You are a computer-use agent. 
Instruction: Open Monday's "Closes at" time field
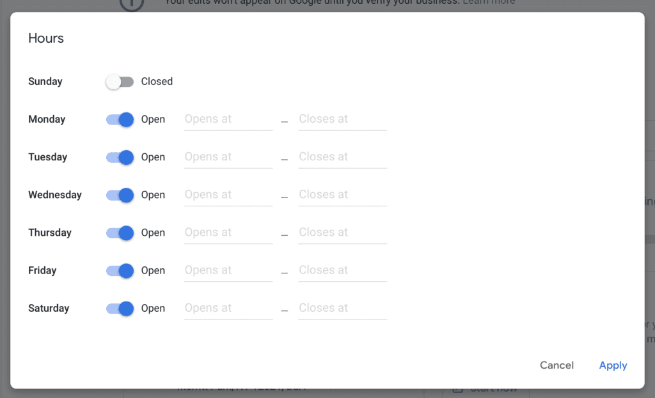(342, 119)
